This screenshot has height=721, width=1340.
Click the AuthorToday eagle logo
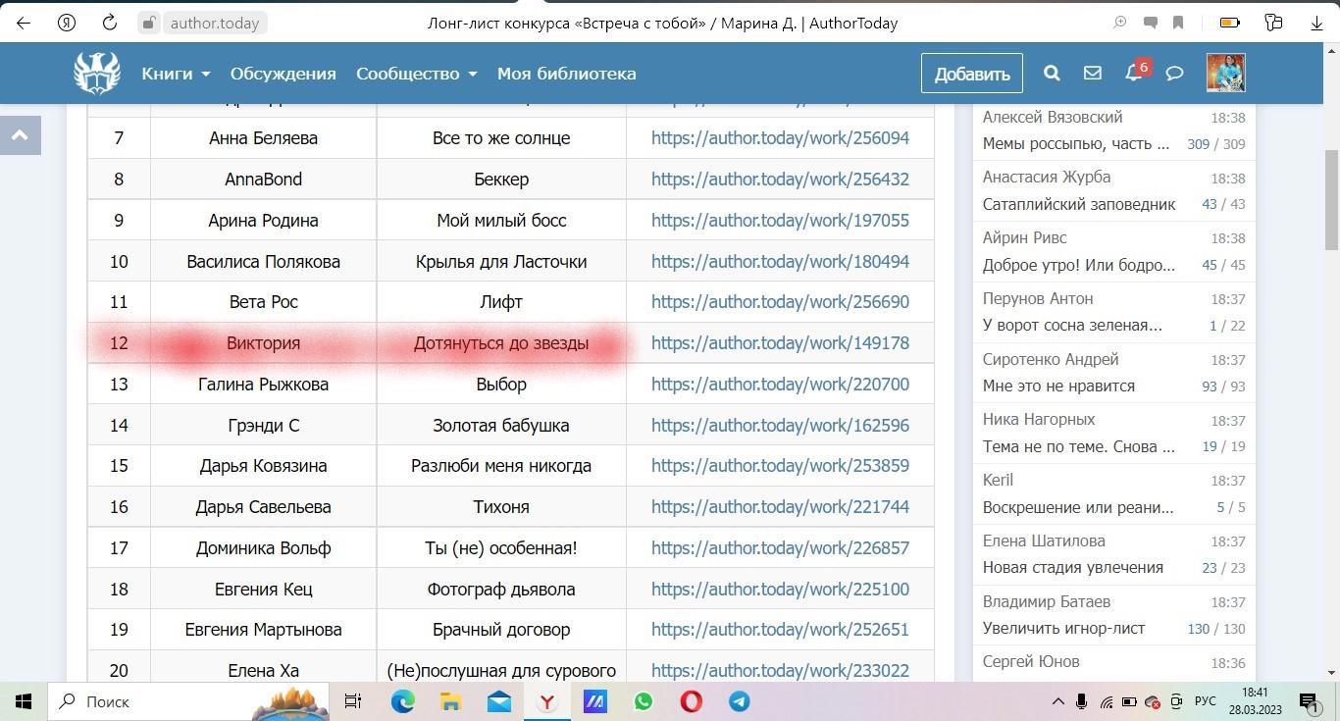click(x=97, y=73)
